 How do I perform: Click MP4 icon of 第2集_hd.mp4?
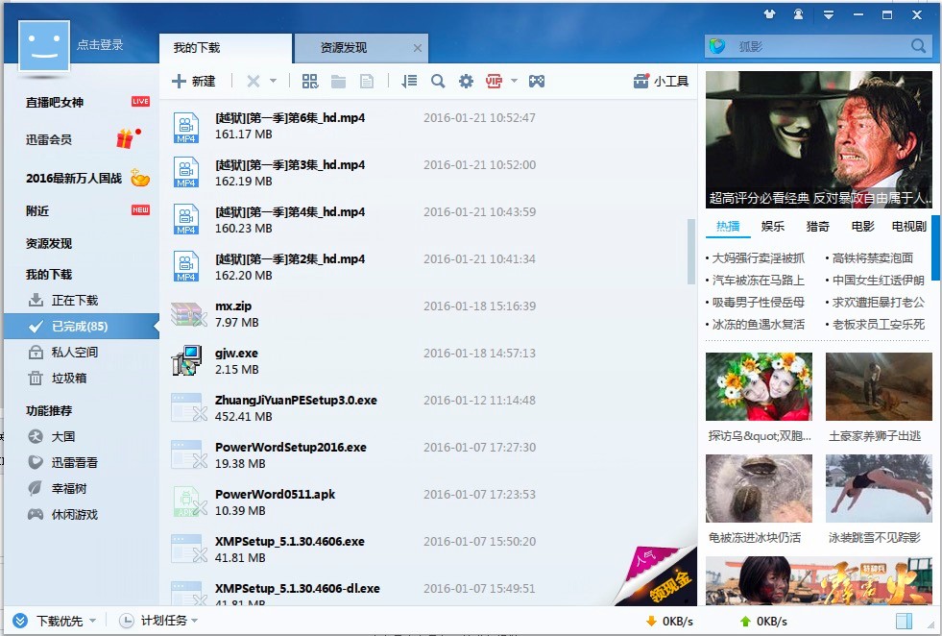point(185,266)
